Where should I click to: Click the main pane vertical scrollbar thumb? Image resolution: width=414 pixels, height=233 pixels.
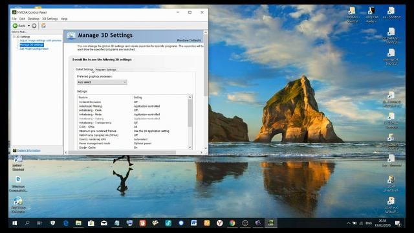click(206, 65)
